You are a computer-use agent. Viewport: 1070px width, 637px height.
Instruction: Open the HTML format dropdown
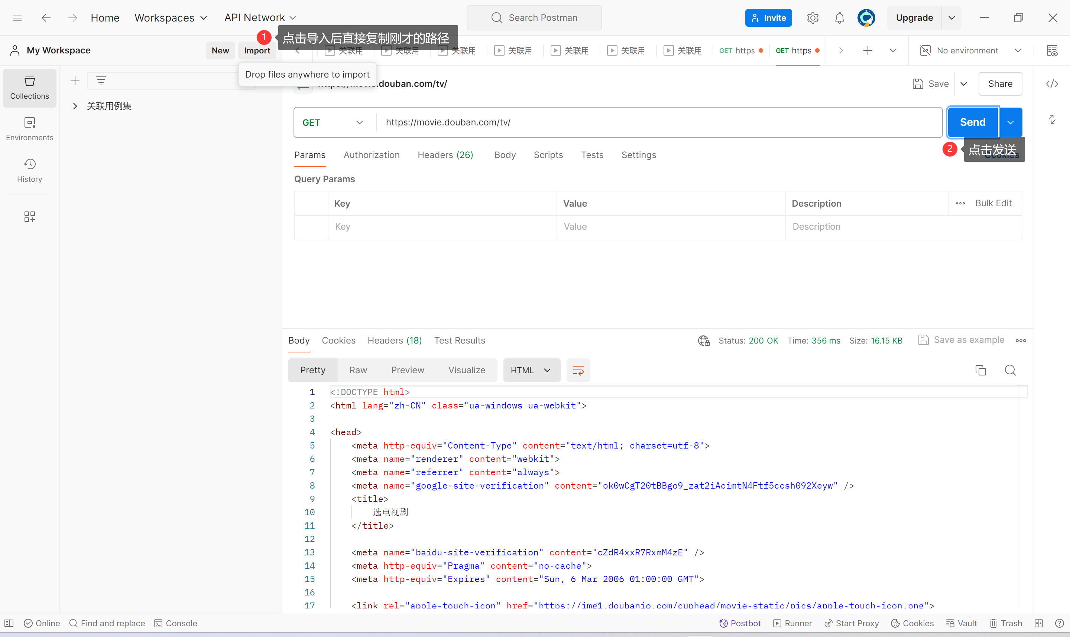pos(531,370)
